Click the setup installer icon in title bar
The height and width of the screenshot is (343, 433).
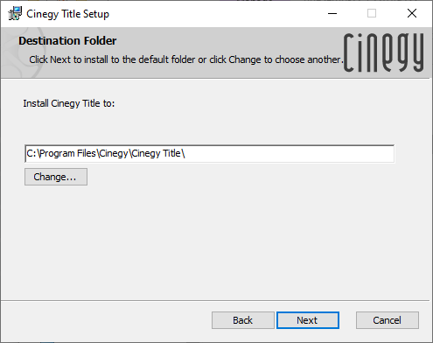pyautogui.click(x=15, y=13)
